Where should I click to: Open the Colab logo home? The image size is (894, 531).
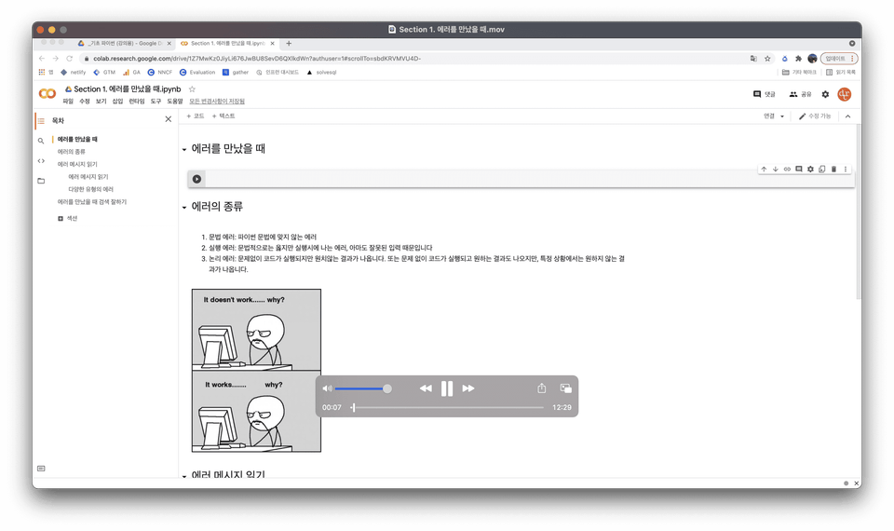pyautogui.click(x=47, y=93)
